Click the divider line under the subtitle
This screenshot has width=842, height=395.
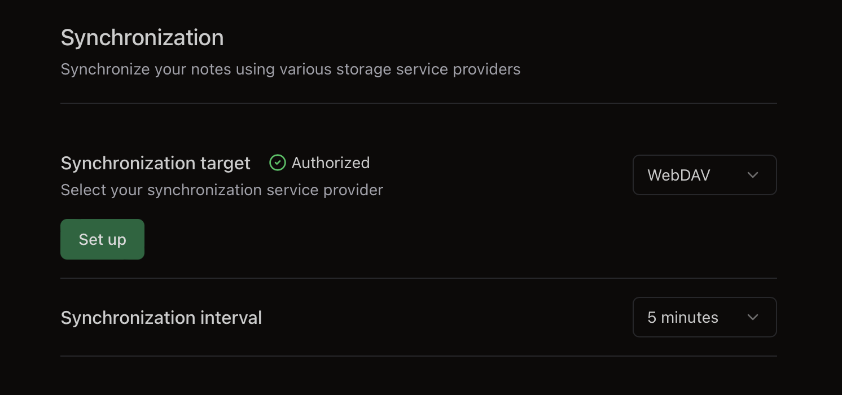(x=418, y=103)
